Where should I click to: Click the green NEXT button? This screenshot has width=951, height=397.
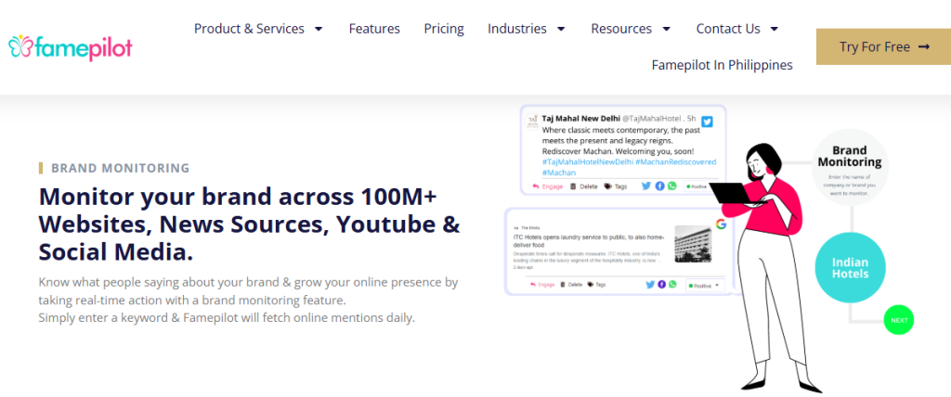(x=899, y=320)
